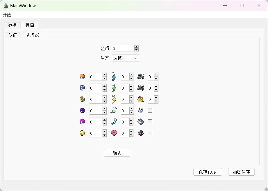Click the dark blue Rogue Ball icon
Viewport: 268px width, 191px height.
point(82,110)
